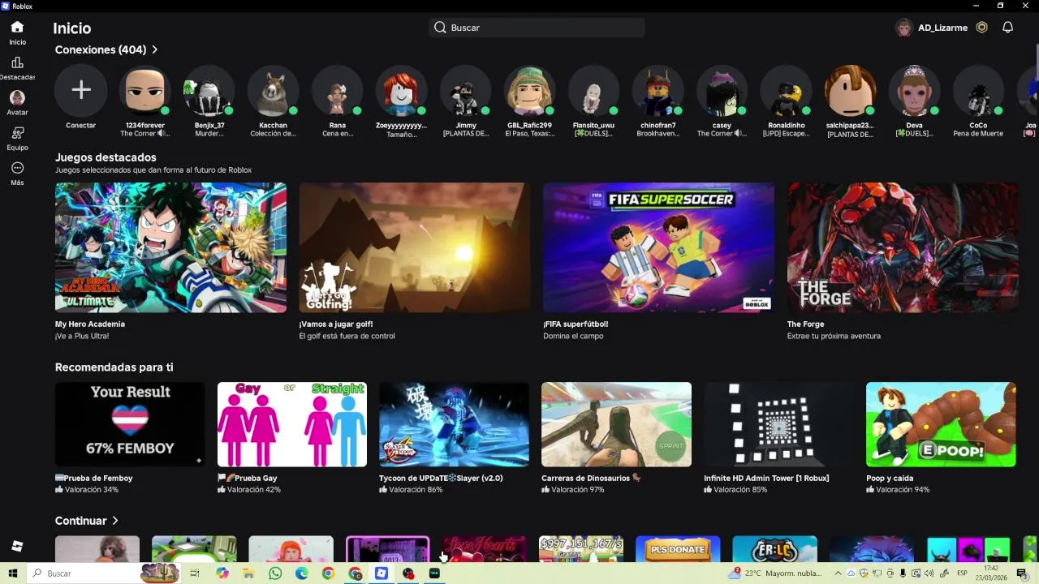Click 'Valoración 97%' rating text
Image resolution: width=1039 pixels, height=584 pixels.
pyautogui.click(x=578, y=490)
